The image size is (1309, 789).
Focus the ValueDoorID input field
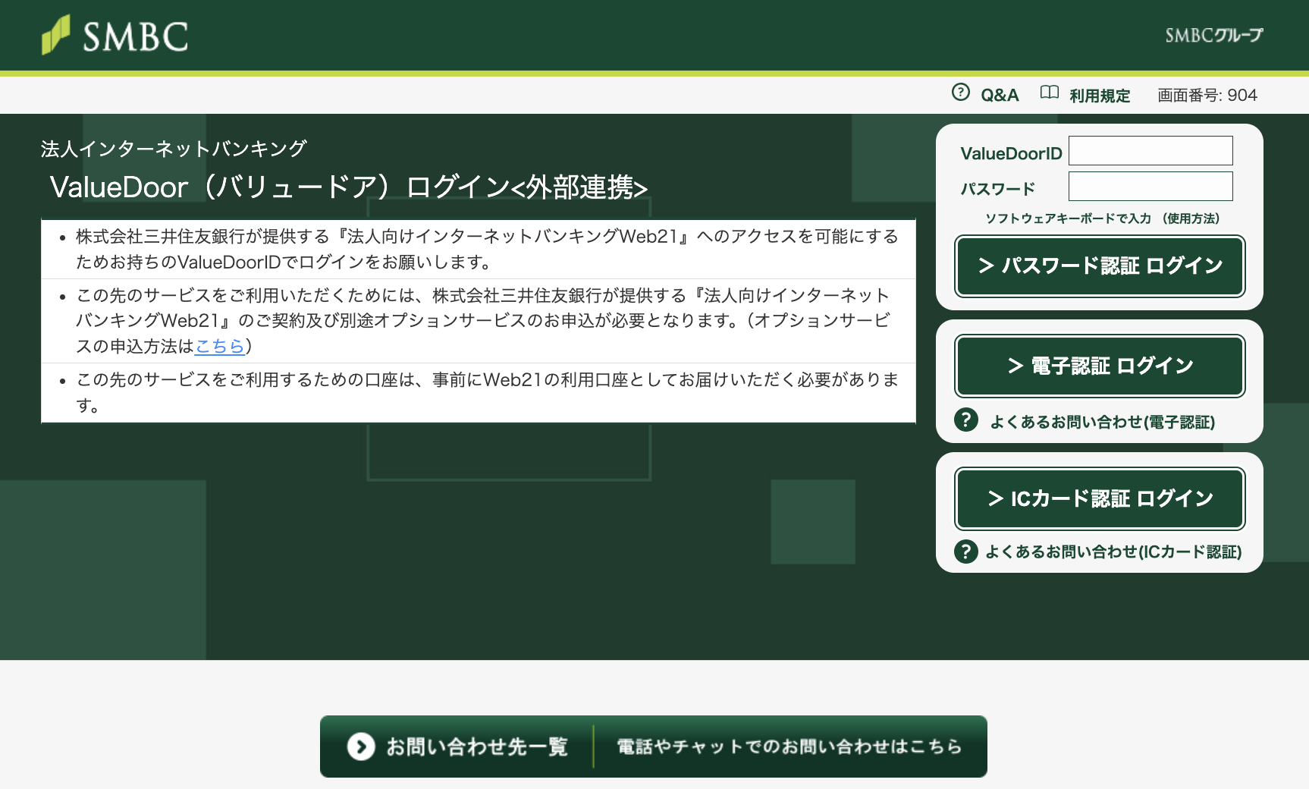point(1150,151)
